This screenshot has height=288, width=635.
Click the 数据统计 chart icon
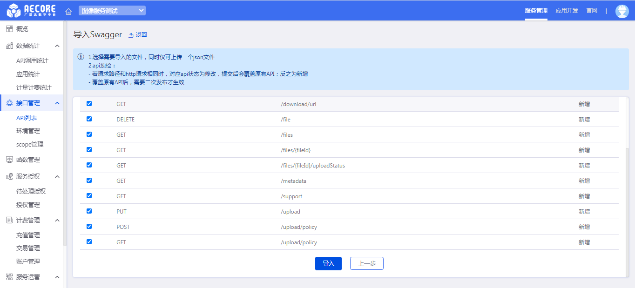pyautogui.click(x=9, y=46)
